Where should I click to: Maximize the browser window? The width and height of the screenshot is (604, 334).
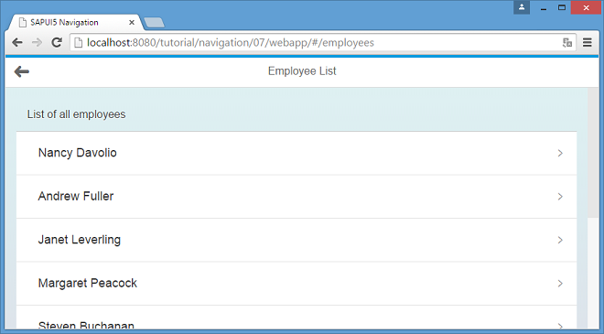point(562,7)
